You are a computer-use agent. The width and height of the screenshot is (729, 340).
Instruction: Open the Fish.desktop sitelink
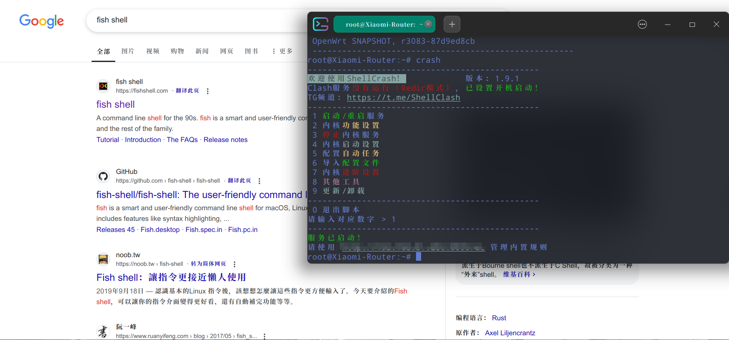(160, 230)
